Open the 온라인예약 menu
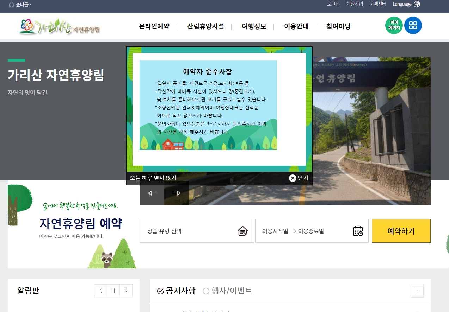The height and width of the screenshot is (312, 449). [154, 26]
